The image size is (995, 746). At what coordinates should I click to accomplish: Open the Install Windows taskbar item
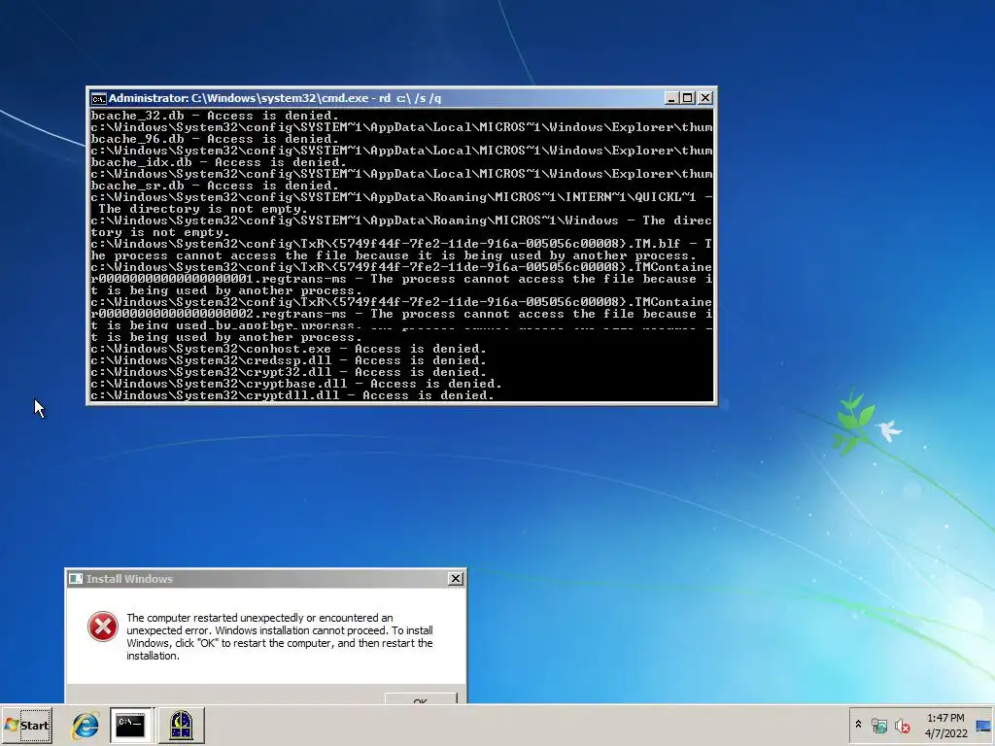click(x=181, y=725)
